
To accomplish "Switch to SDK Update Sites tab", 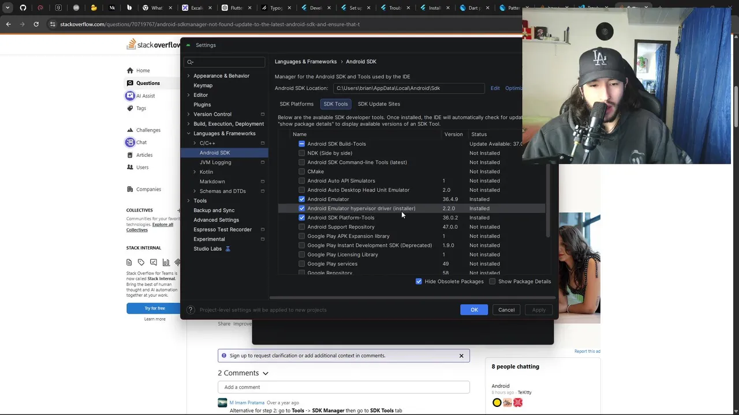I will [379, 104].
